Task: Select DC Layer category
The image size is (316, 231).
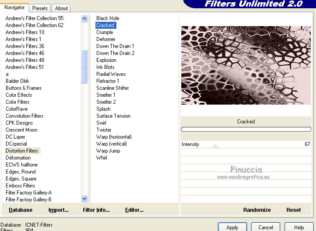Action: pyautogui.click(x=15, y=137)
